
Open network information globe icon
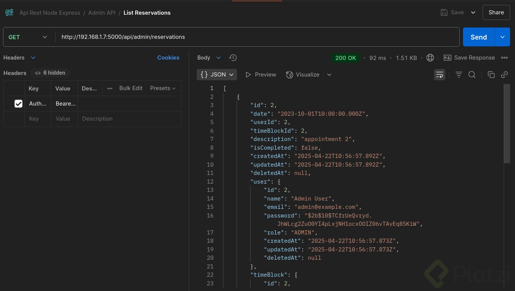coord(430,58)
